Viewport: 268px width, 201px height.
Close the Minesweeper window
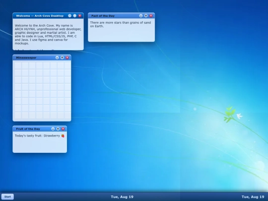point(67,58)
